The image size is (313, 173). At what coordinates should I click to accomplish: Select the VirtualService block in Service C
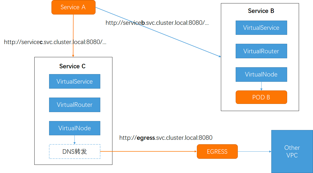pyautogui.click(x=75, y=81)
